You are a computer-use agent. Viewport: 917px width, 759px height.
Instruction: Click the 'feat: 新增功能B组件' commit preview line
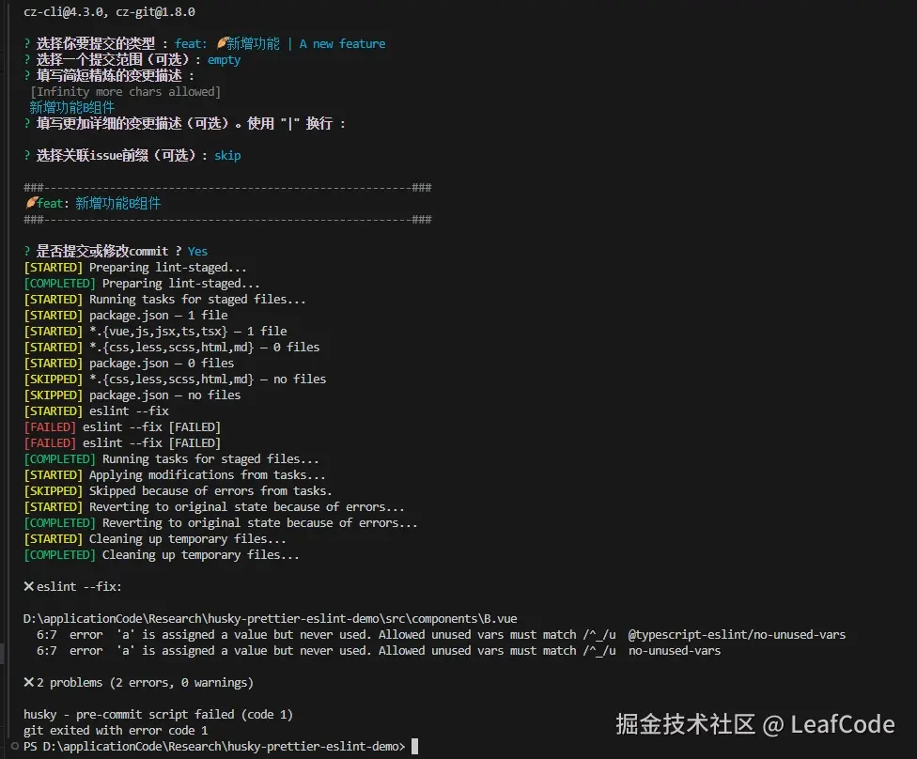pos(93,204)
